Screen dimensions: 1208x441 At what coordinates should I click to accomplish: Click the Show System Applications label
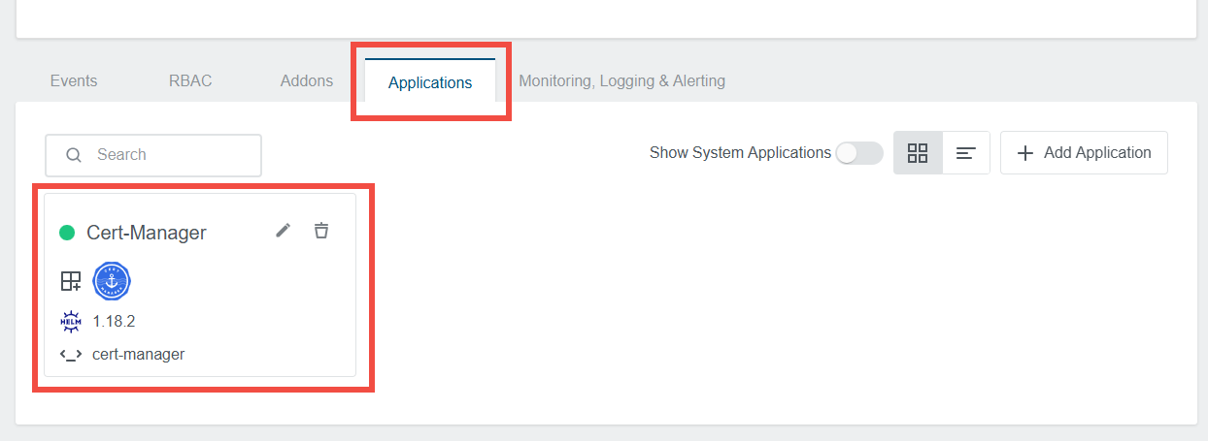740,153
